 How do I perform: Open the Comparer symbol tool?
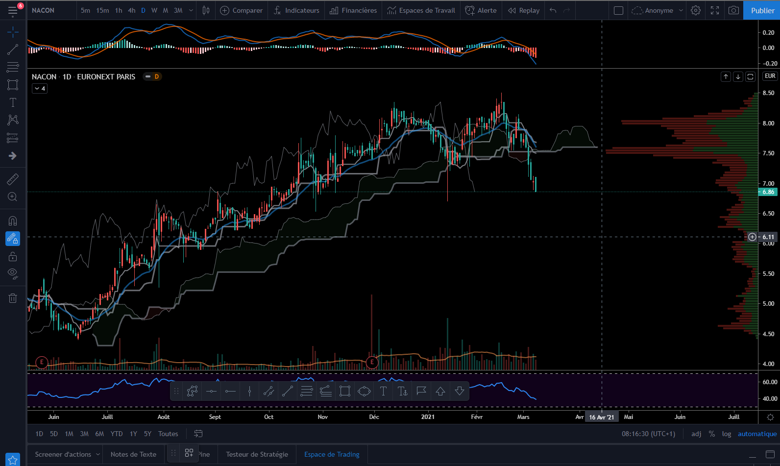pyautogui.click(x=242, y=10)
